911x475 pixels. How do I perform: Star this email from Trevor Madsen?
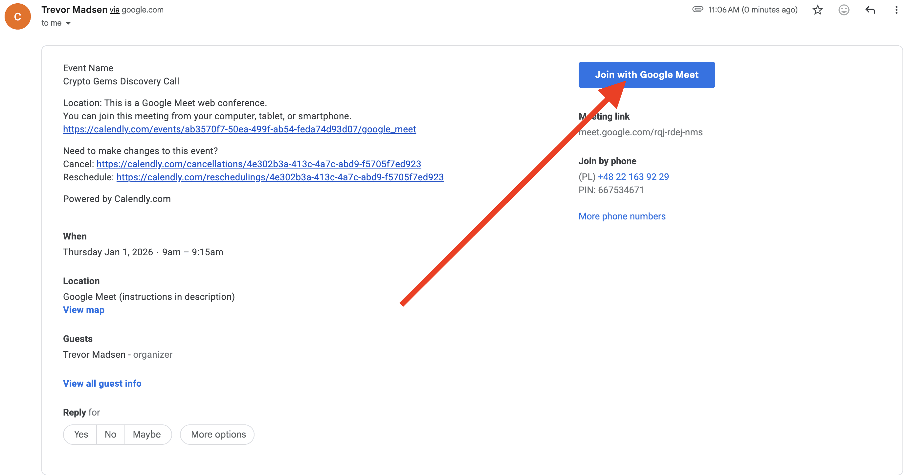point(817,10)
